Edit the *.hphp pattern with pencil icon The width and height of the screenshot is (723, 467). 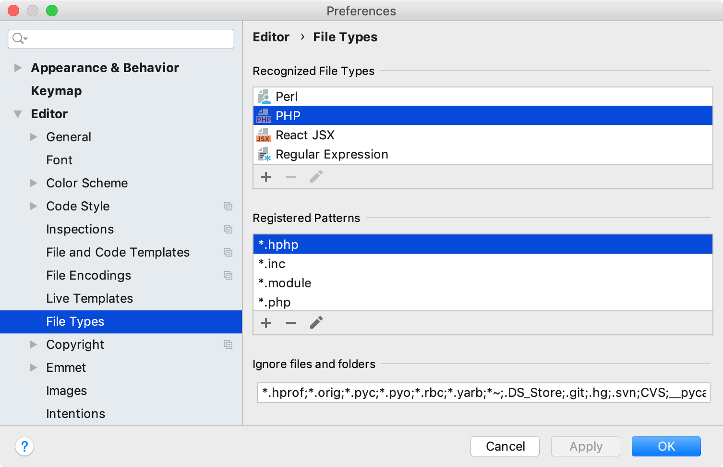point(316,322)
